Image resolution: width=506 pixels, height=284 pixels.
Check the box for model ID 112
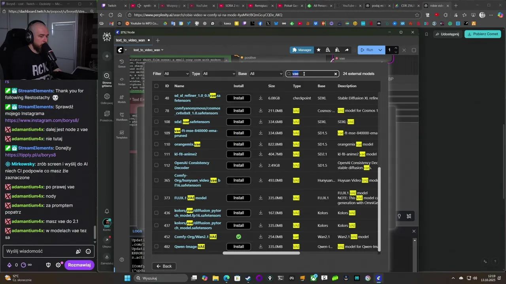[157, 165]
